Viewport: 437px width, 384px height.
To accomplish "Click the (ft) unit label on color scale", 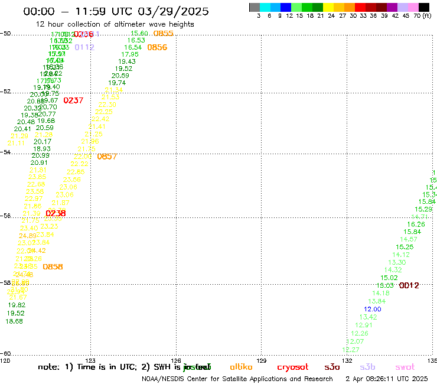I will [427, 15].
